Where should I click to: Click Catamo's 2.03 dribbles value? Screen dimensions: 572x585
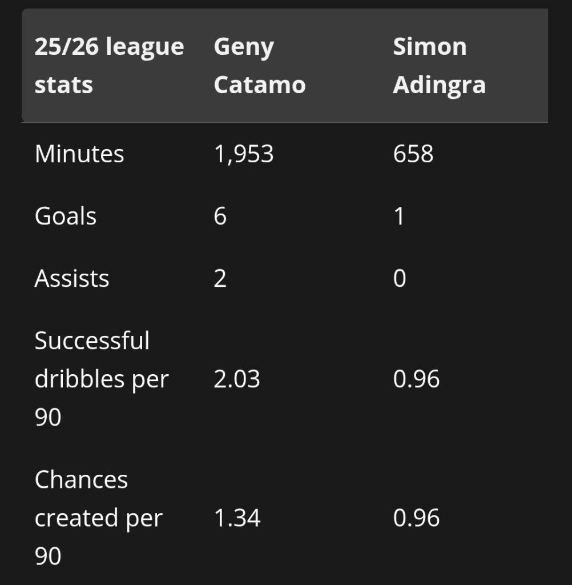[237, 379]
